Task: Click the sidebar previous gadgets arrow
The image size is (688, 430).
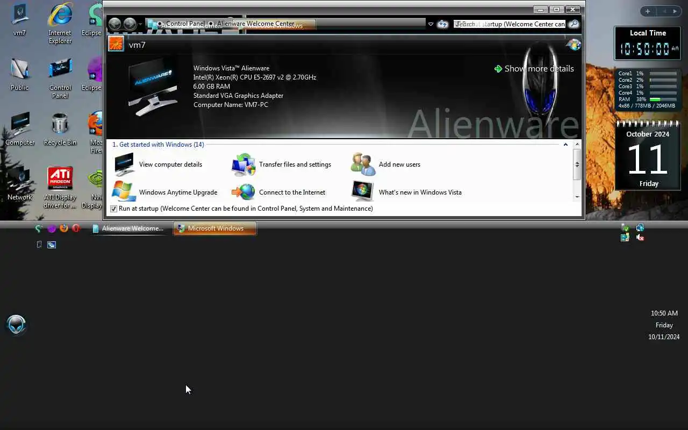Action: coord(664,11)
